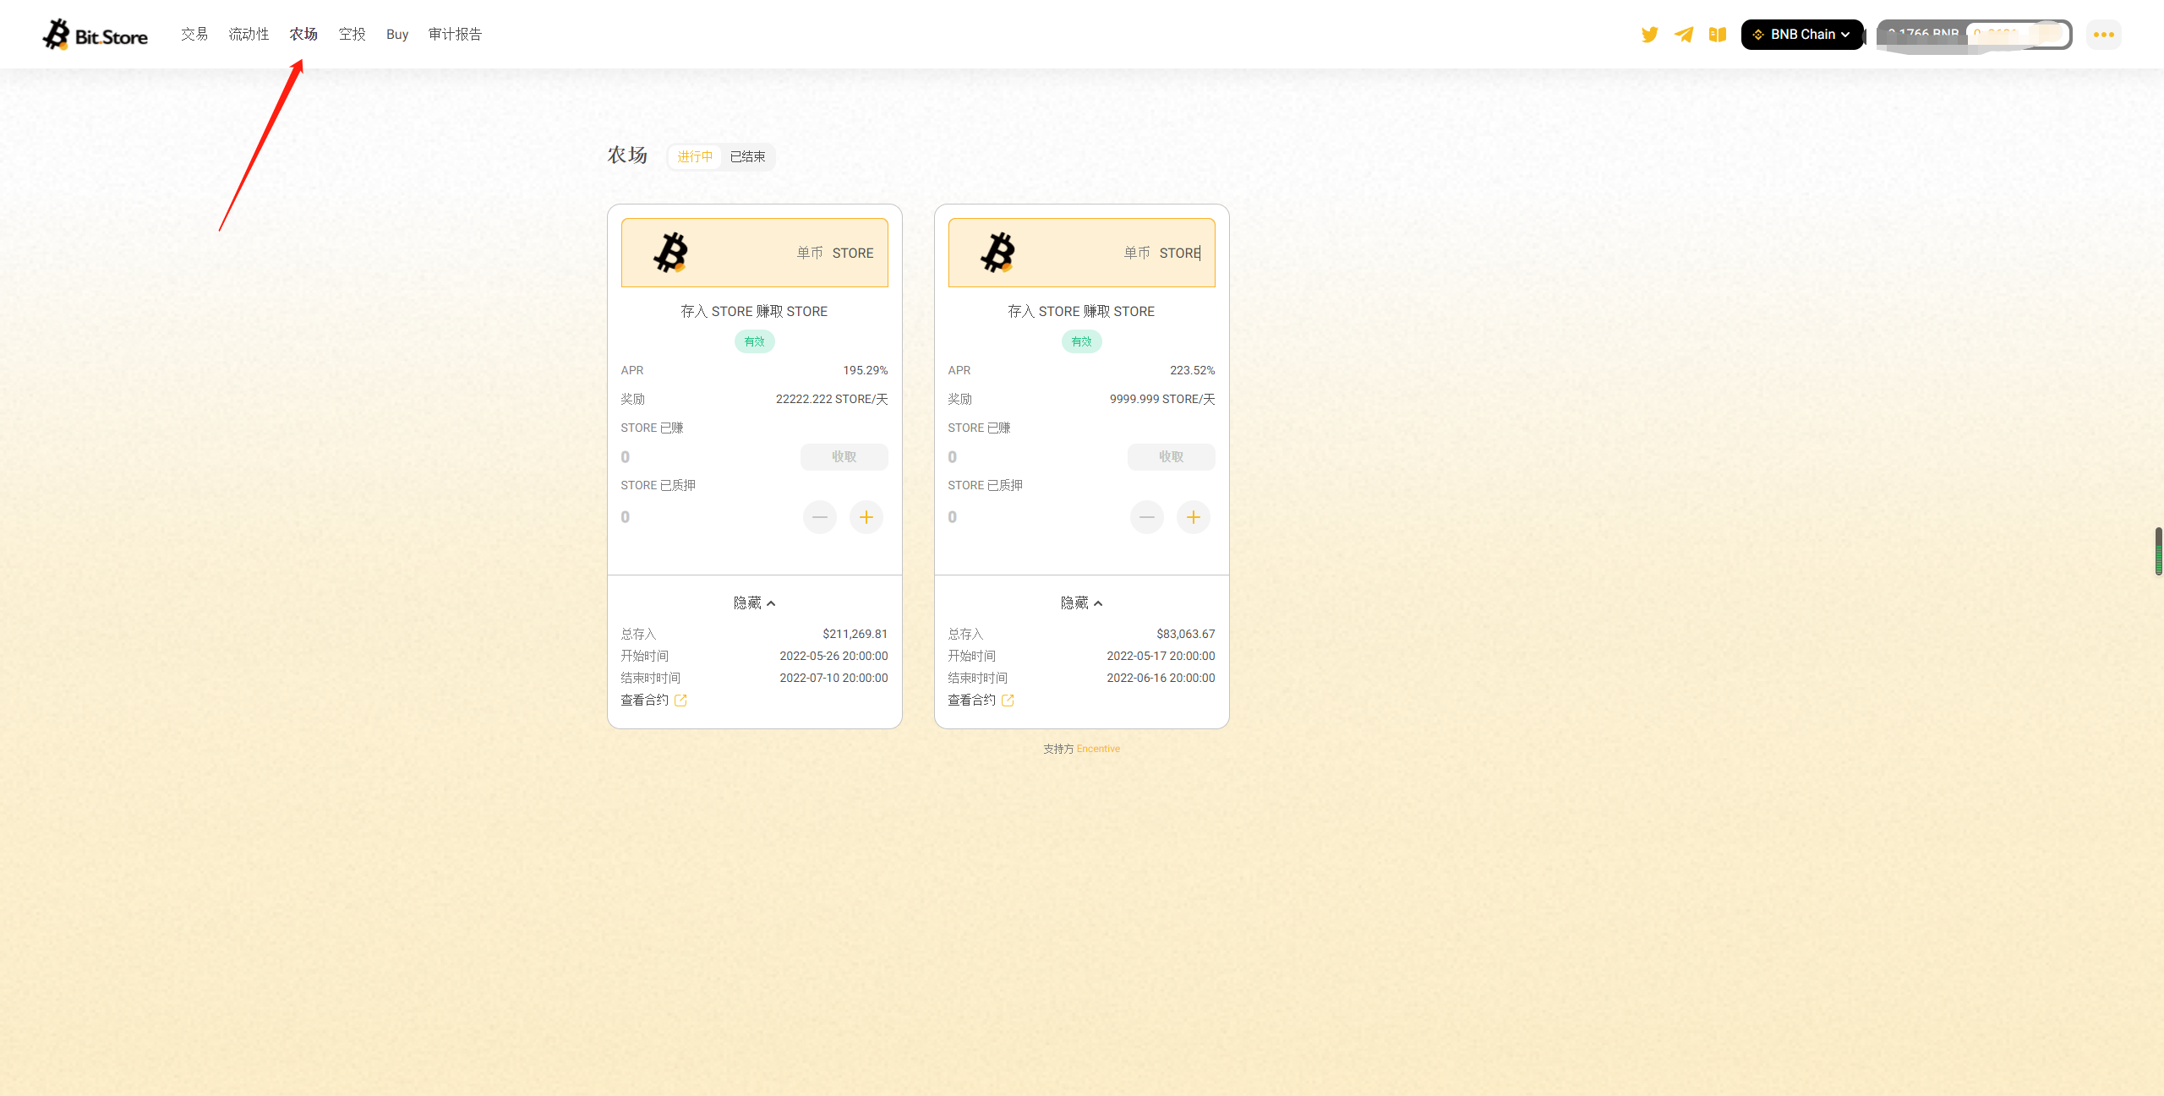Click the 223.52% APR value
This screenshot has width=2164, height=1096.
pyautogui.click(x=1192, y=371)
